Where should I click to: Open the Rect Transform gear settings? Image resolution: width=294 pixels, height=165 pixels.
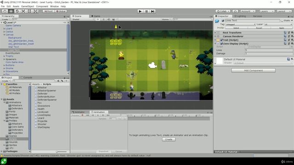(x=292, y=33)
